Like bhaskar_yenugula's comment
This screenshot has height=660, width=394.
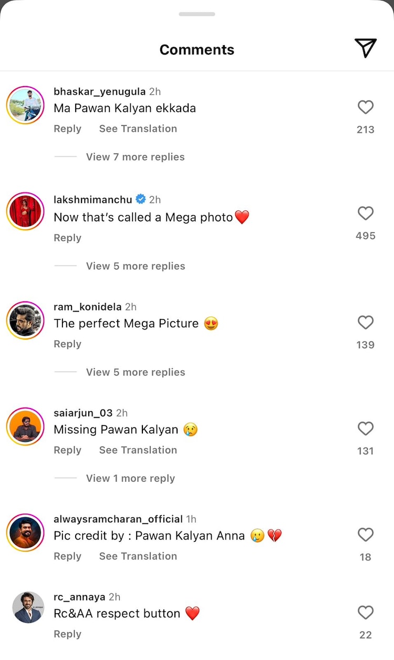[x=366, y=107]
